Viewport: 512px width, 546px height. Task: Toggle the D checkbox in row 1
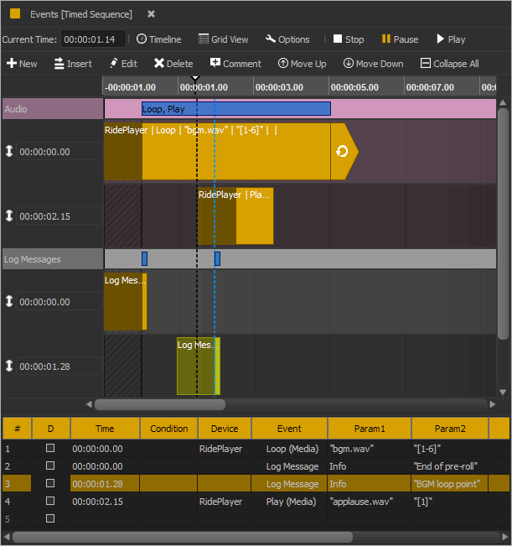coord(50,449)
